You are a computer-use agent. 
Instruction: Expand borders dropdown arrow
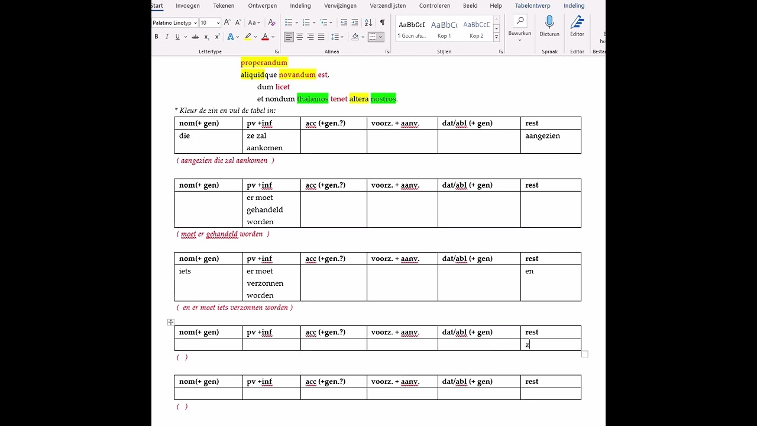point(380,37)
